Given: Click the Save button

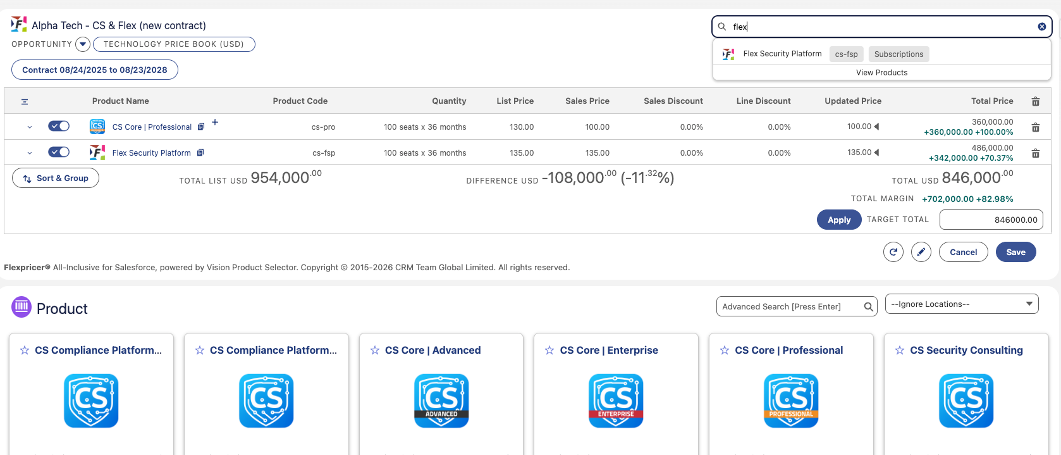Looking at the screenshot, I should point(1015,252).
